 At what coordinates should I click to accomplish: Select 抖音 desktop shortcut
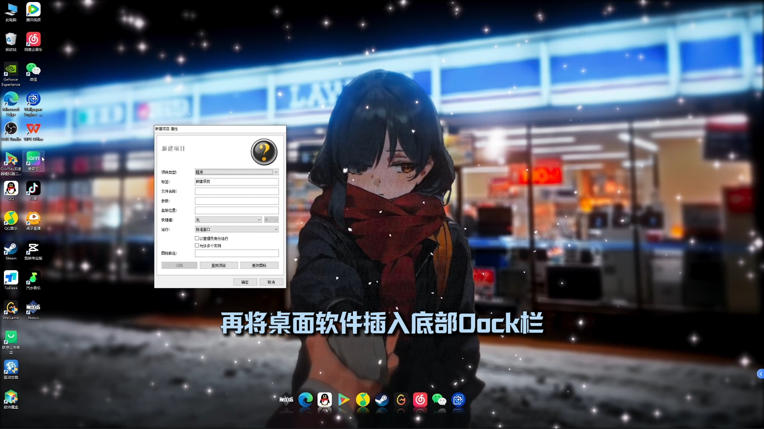pos(33,191)
